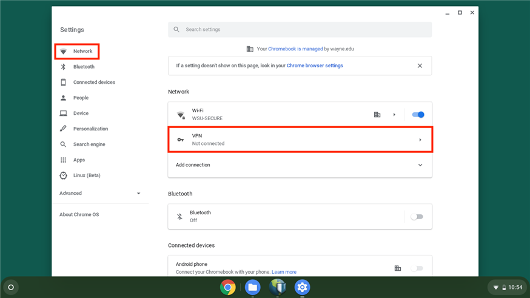Open Search engine settings
The image size is (530, 298).
(89, 144)
